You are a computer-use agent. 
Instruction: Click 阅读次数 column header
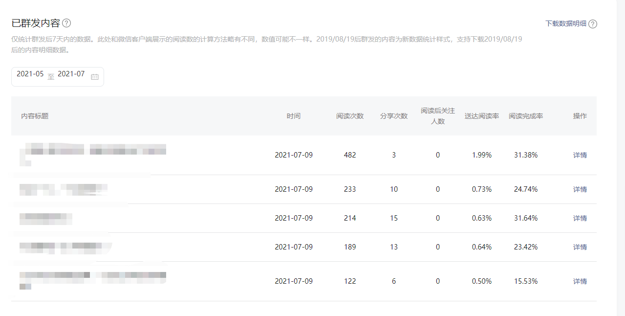pos(350,116)
